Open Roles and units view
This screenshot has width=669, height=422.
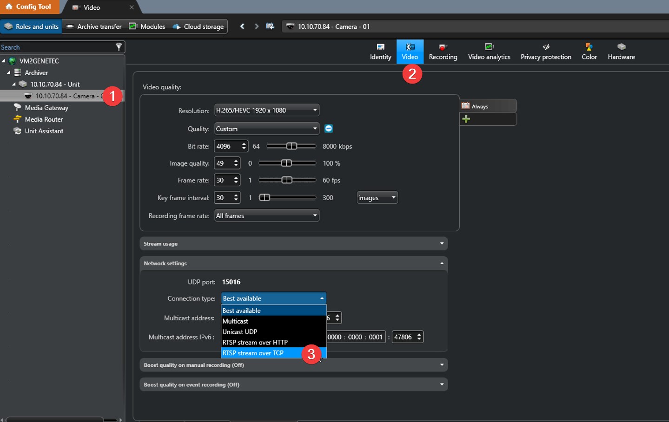click(x=31, y=26)
